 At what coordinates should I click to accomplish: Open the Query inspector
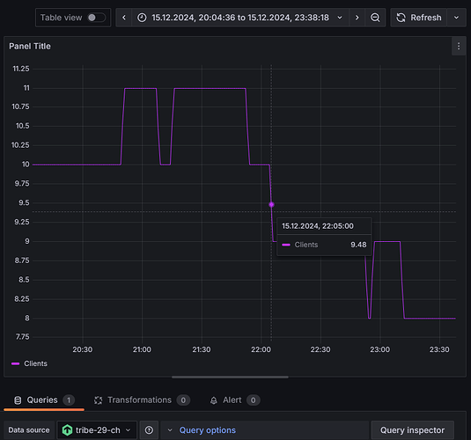pos(412,430)
